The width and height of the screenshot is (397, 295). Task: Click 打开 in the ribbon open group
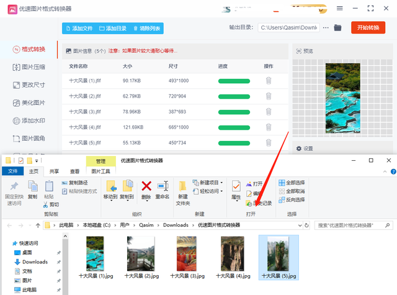tap(254, 184)
